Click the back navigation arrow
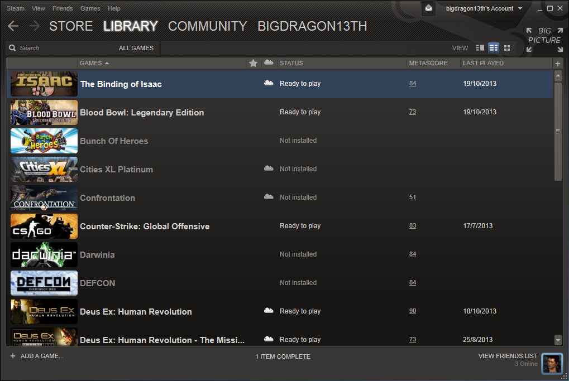This screenshot has width=569, height=381. (13, 26)
